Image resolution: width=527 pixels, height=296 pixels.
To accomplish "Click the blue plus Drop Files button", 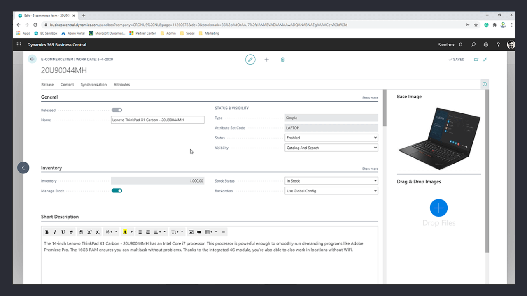I will coord(438,208).
